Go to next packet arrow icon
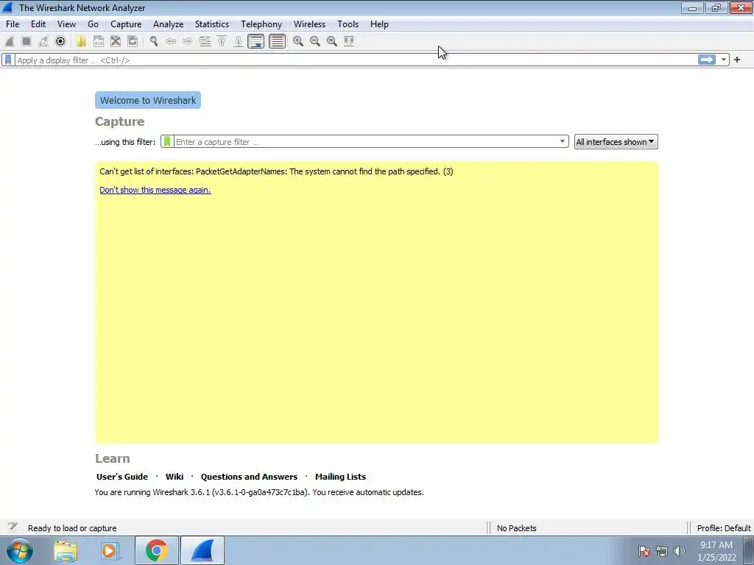The image size is (754, 565). point(188,41)
